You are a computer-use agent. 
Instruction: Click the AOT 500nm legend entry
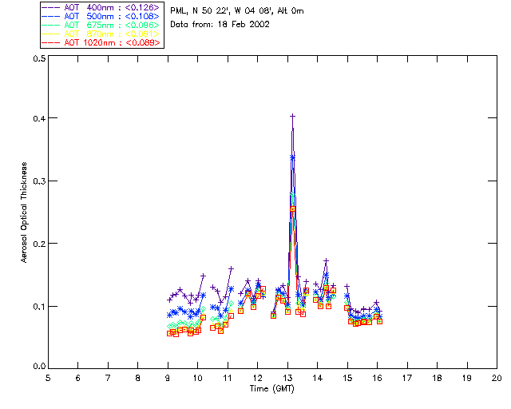(x=101, y=16)
